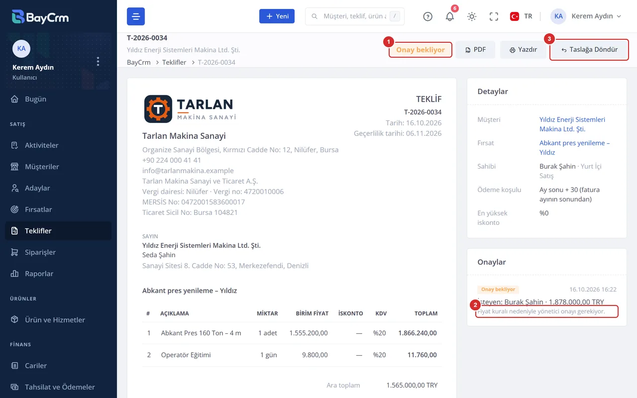Click Taslağa Döndür button
637x398 pixels.
(589, 50)
